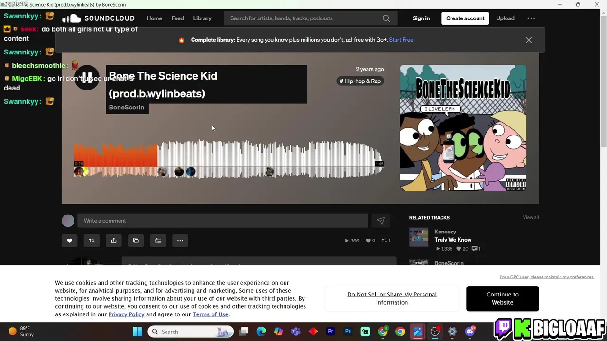607x341 pixels.
Task: Click the track title Bone The Science Kid
Action: click(x=163, y=84)
